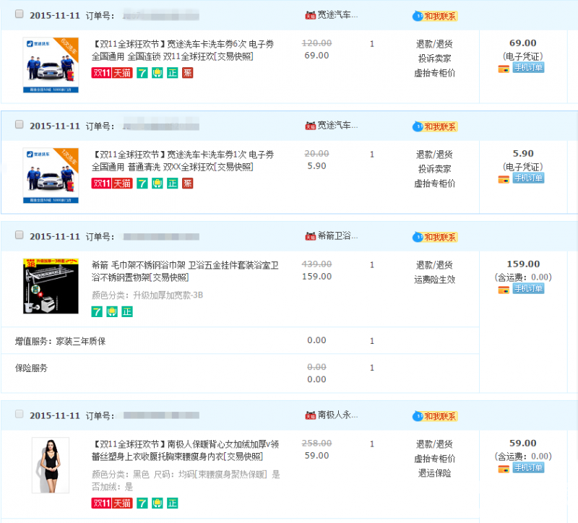
Task: Click the 手机订单 badge under 69.00 total
Action: 528,68
